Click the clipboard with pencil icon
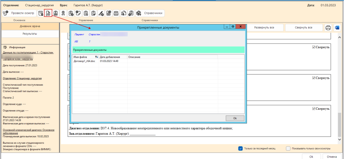Screen dimensions: 344x159 93,13
